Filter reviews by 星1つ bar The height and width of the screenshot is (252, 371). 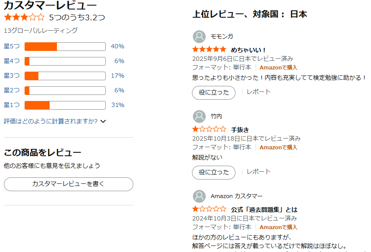(x=65, y=105)
